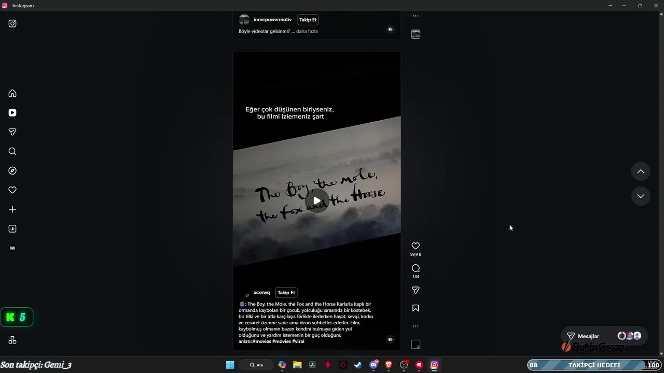
Task: Expand caption with 'daha fazla'
Action: pyautogui.click(x=307, y=31)
